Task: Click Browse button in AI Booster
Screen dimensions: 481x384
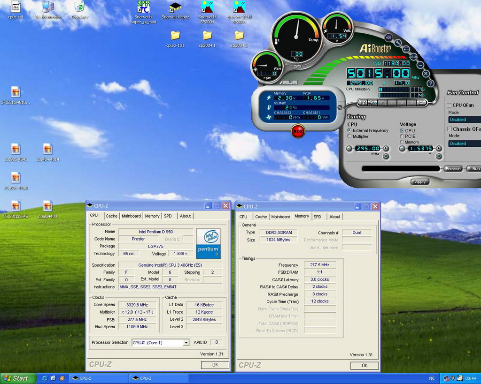Action: point(453,169)
